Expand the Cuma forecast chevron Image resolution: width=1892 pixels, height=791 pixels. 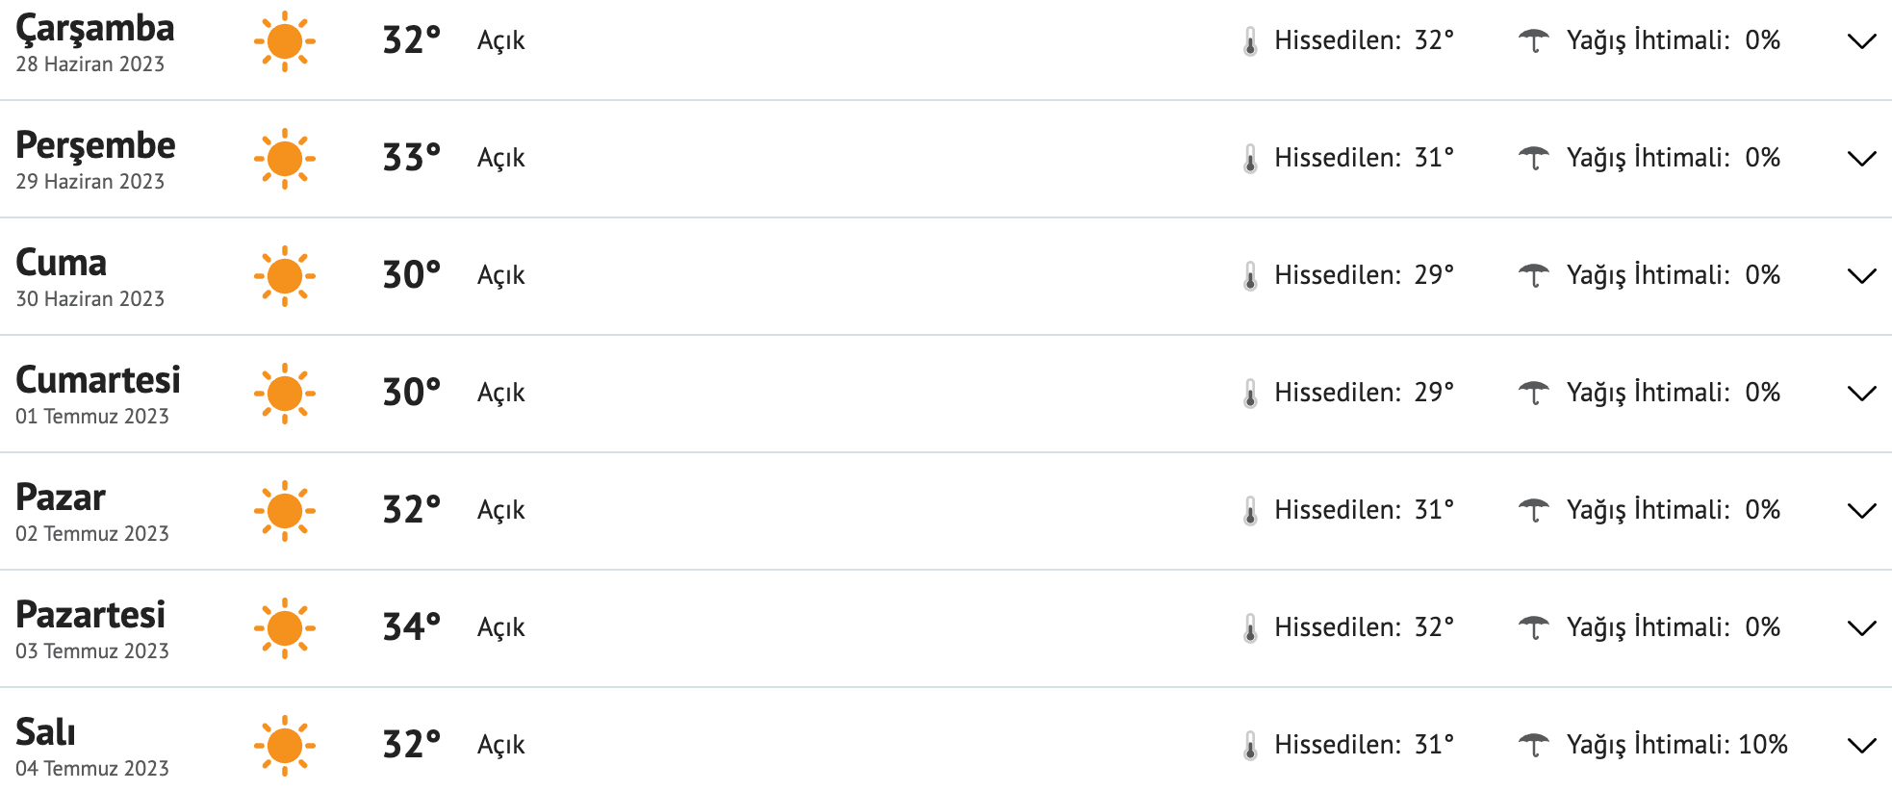click(x=1862, y=276)
